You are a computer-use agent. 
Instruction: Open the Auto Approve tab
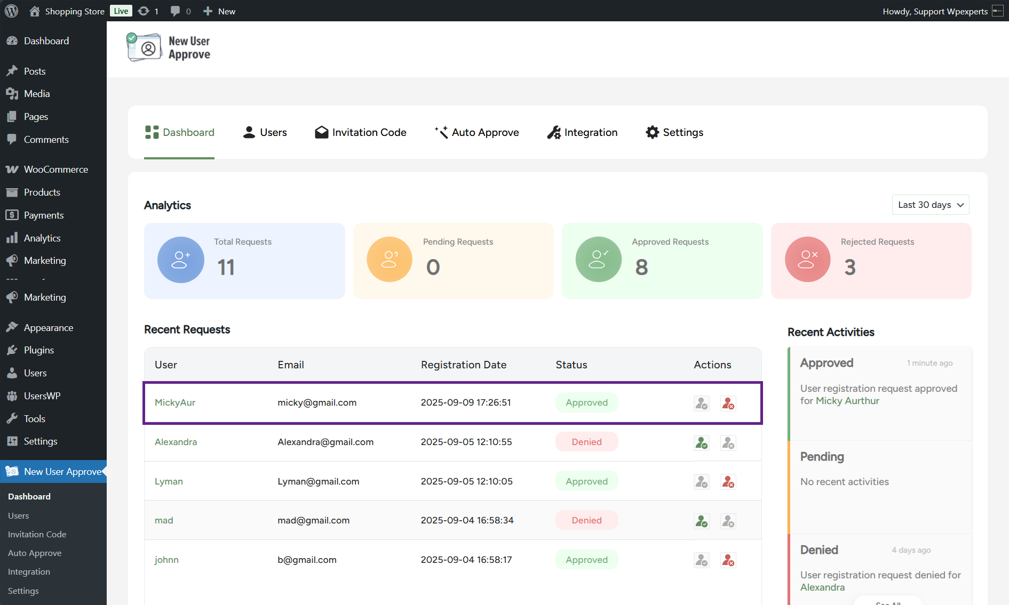pos(476,132)
